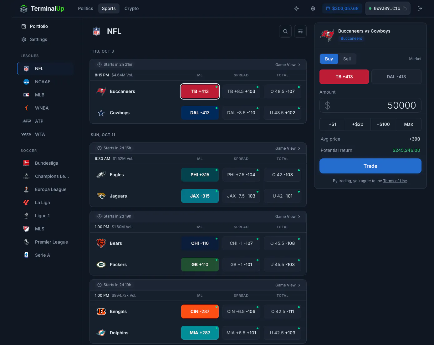Toggle JAX -315 moneyline
Image resolution: width=434 pixels, height=345 pixels.
(x=200, y=196)
